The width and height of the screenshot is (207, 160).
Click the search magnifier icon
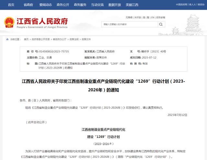point(161,24)
